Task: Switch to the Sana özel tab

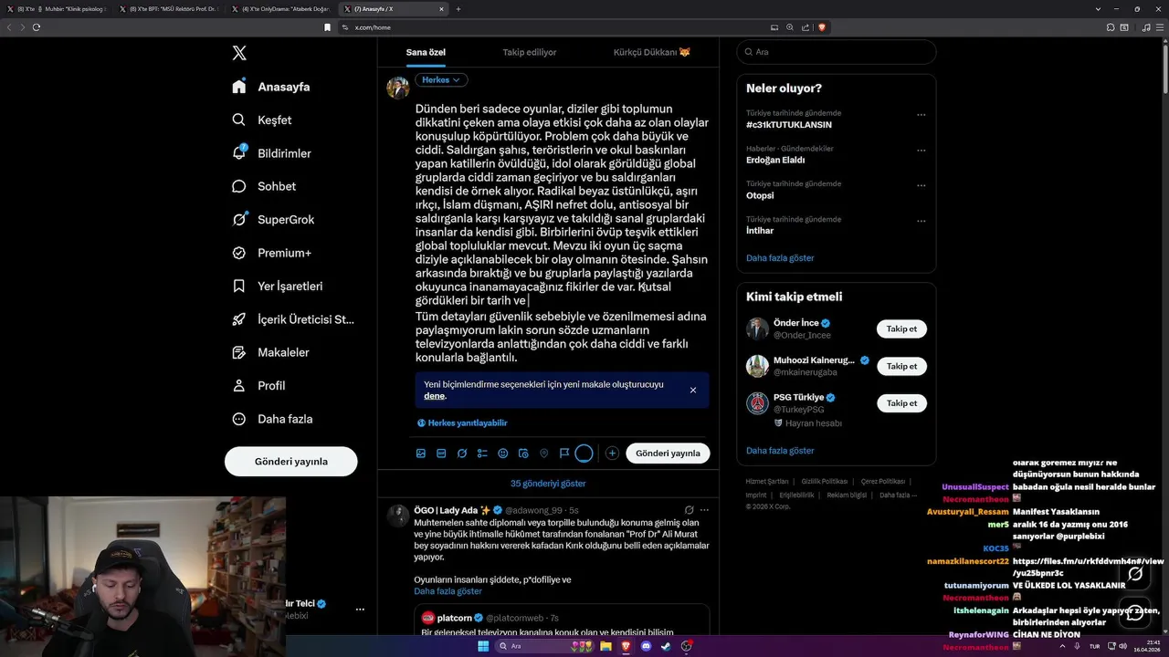Action: click(426, 52)
